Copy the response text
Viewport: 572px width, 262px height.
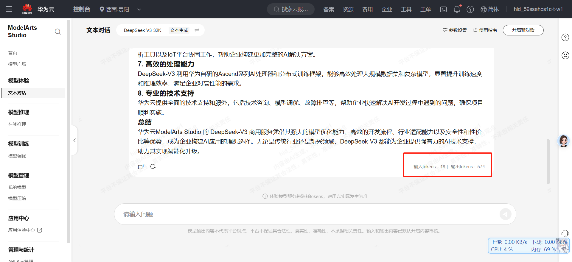click(x=141, y=166)
